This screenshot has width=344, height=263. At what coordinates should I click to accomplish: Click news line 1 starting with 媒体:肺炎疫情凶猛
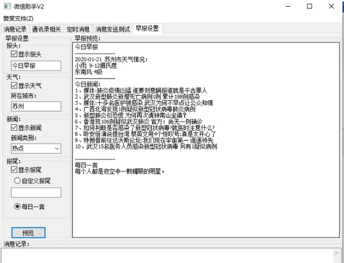(141, 91)
